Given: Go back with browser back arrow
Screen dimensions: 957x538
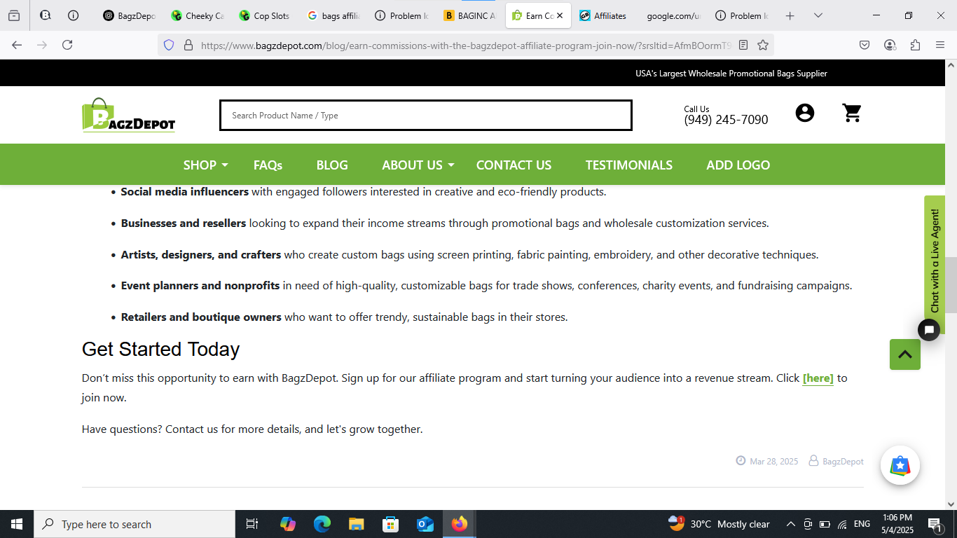Looking at the screenshot, I should pos(17,45).
